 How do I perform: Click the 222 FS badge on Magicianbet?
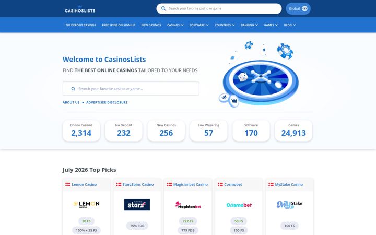(x=188, y=221)
